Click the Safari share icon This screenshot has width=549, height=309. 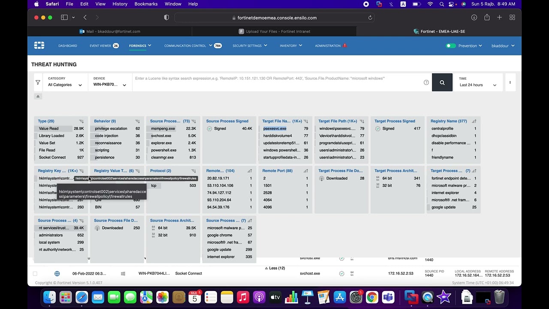[x=487, y=18]
